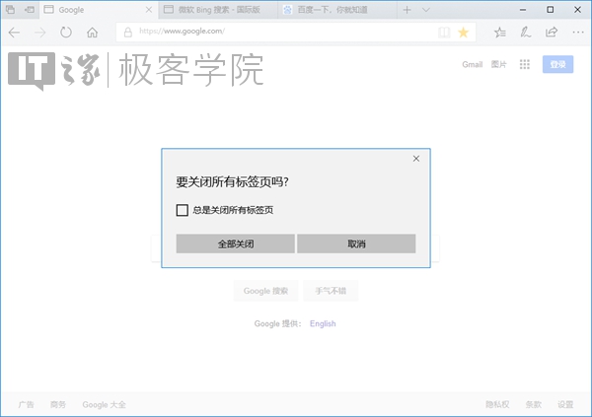Image resolution: width=592 pixels, height=417 pixels.
Task: Switch language via English link
Action: (x=323, y=323)
